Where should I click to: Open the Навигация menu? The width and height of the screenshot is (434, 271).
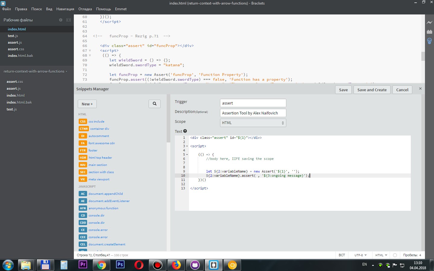click(x=65, y=9)
